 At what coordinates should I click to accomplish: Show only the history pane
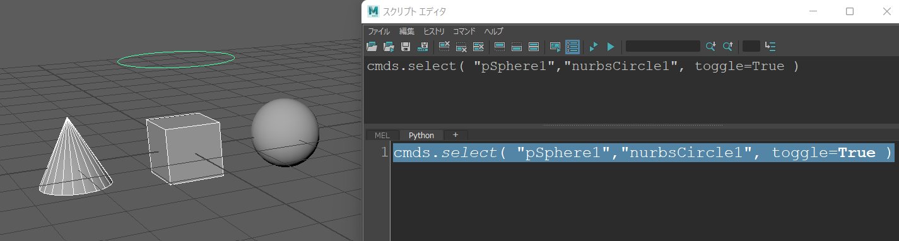click(499, 46)
